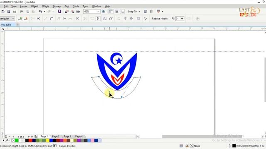Click the Delete nodes icon
266x149 pixels.
(26, 19)
